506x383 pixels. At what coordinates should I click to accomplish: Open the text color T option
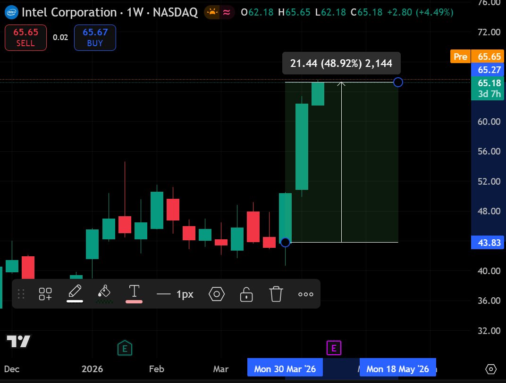[134, 293]
